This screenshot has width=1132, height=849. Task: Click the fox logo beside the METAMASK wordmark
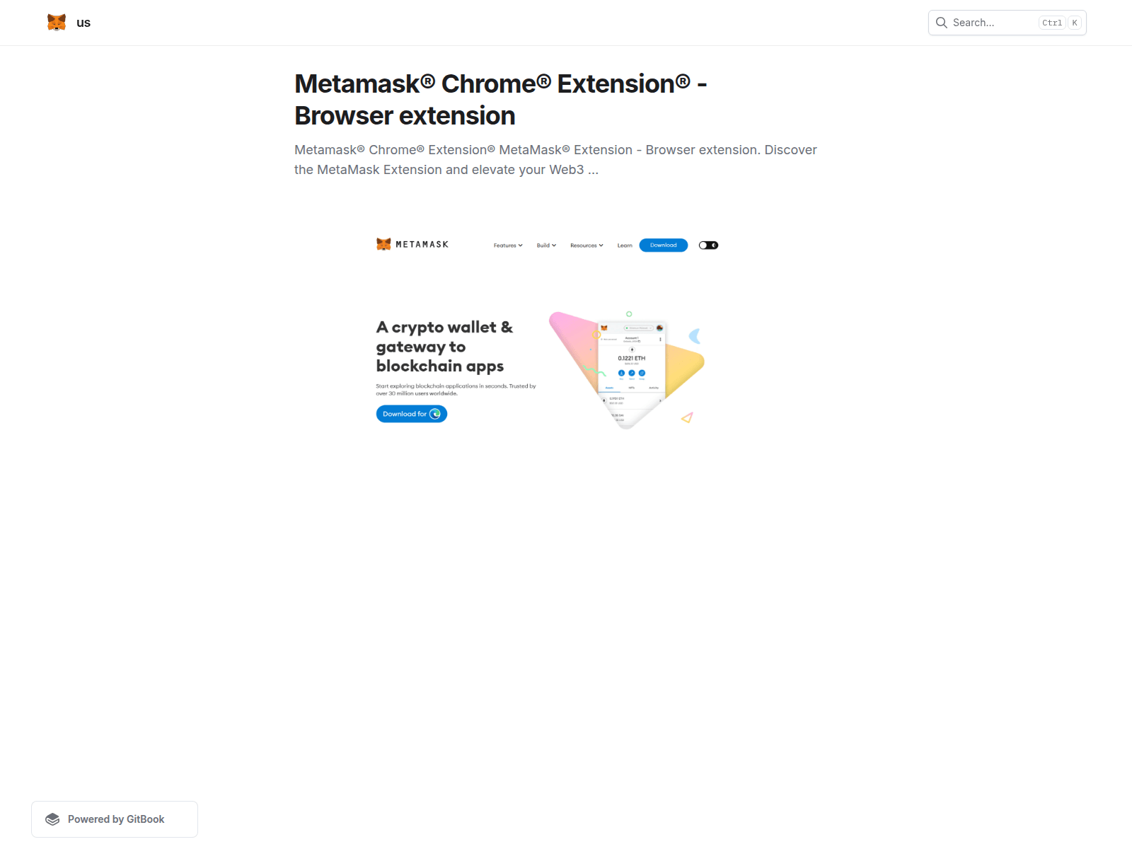click(x=383, y=244)
